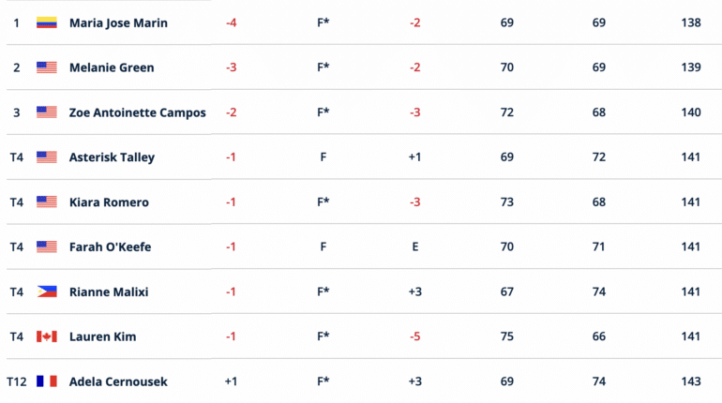Click the Canada flag next to Lauren Kim
Screen dimensions: 722x403
47,336
